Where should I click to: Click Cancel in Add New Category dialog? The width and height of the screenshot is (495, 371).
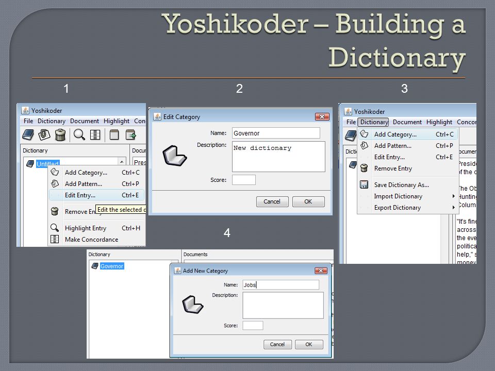277,344
